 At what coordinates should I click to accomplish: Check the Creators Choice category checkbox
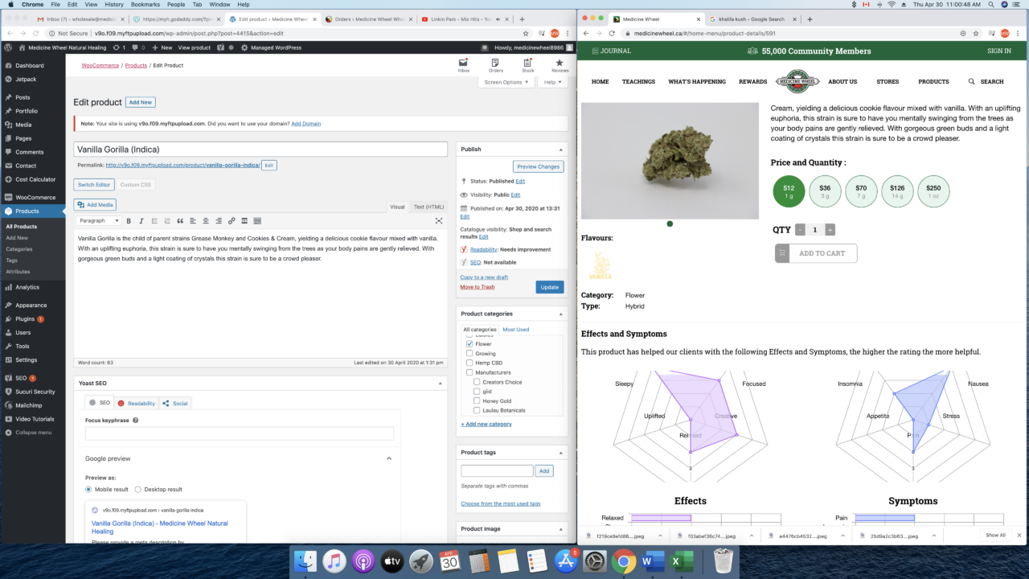point(478,382)
